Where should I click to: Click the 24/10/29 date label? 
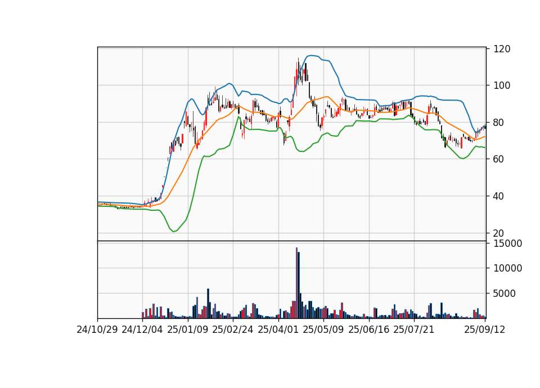coord(97,330)
